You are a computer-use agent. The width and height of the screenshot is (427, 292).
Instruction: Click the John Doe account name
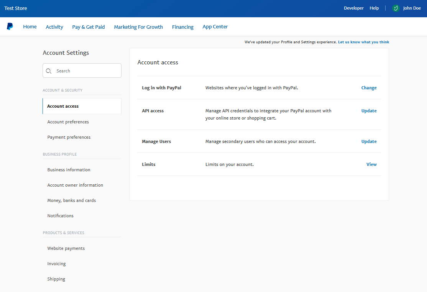(412, 8)
